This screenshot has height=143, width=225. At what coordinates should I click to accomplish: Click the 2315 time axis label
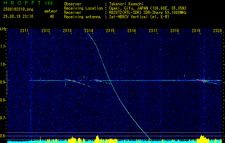pyautogui.click(x=110, y=30)
